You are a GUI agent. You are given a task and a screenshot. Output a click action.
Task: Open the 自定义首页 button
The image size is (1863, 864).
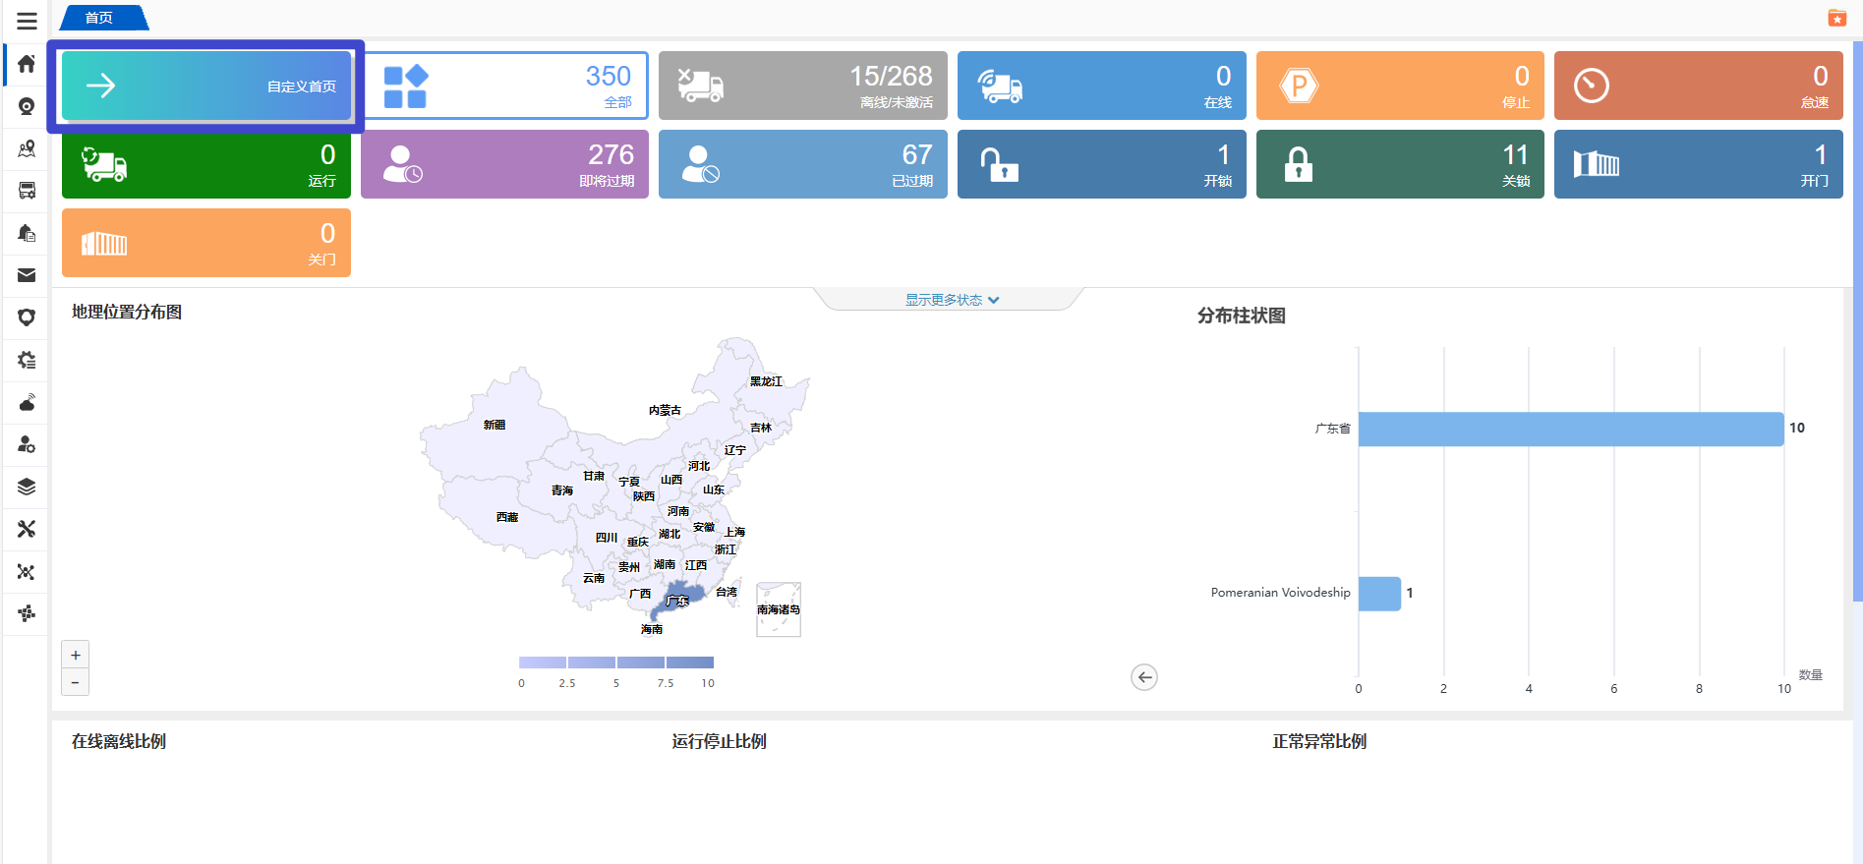click(x=206, y=86)
